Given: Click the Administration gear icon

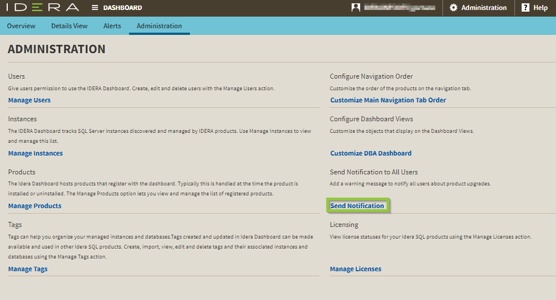Looking at the screenshot, I should pyautogui.click(x=454, y=8).
